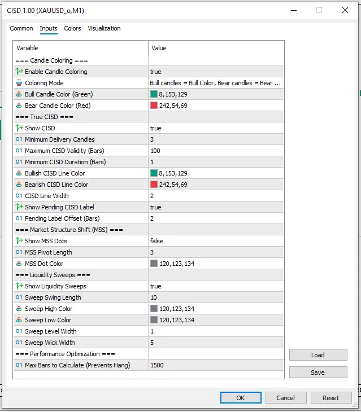This screenshot has height=412, width=361.
Task: Toggle the Show Liquidity Sweeps value
Action: pos(216,286)
